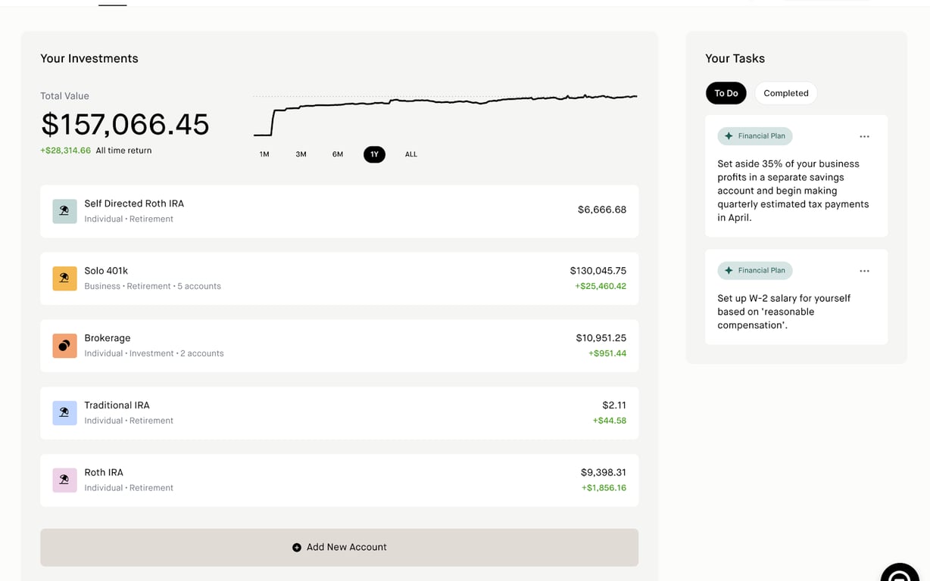Click the plus icon on Add New Account
Image resolution: width=930 pixels, height=581 pixels.
(297, 548)
